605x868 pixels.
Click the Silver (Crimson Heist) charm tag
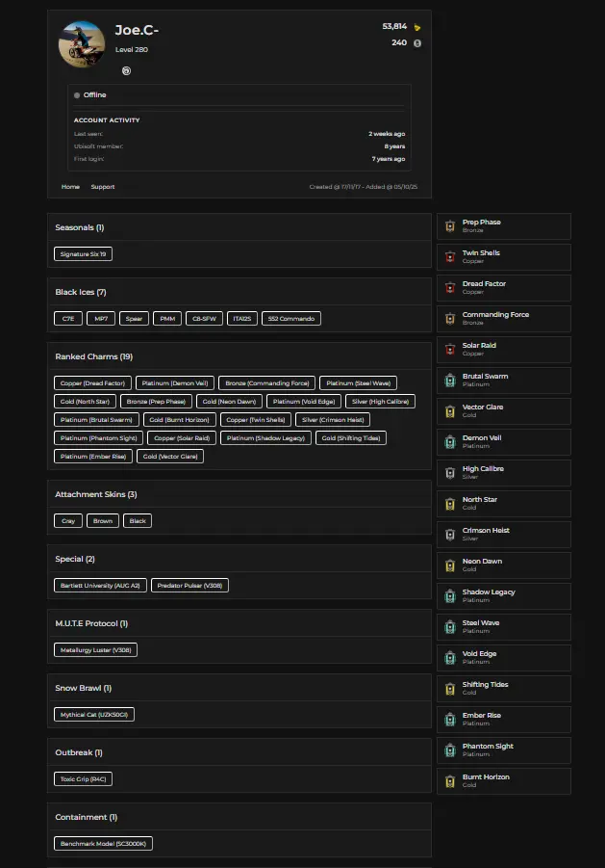(x=333, y=420)
